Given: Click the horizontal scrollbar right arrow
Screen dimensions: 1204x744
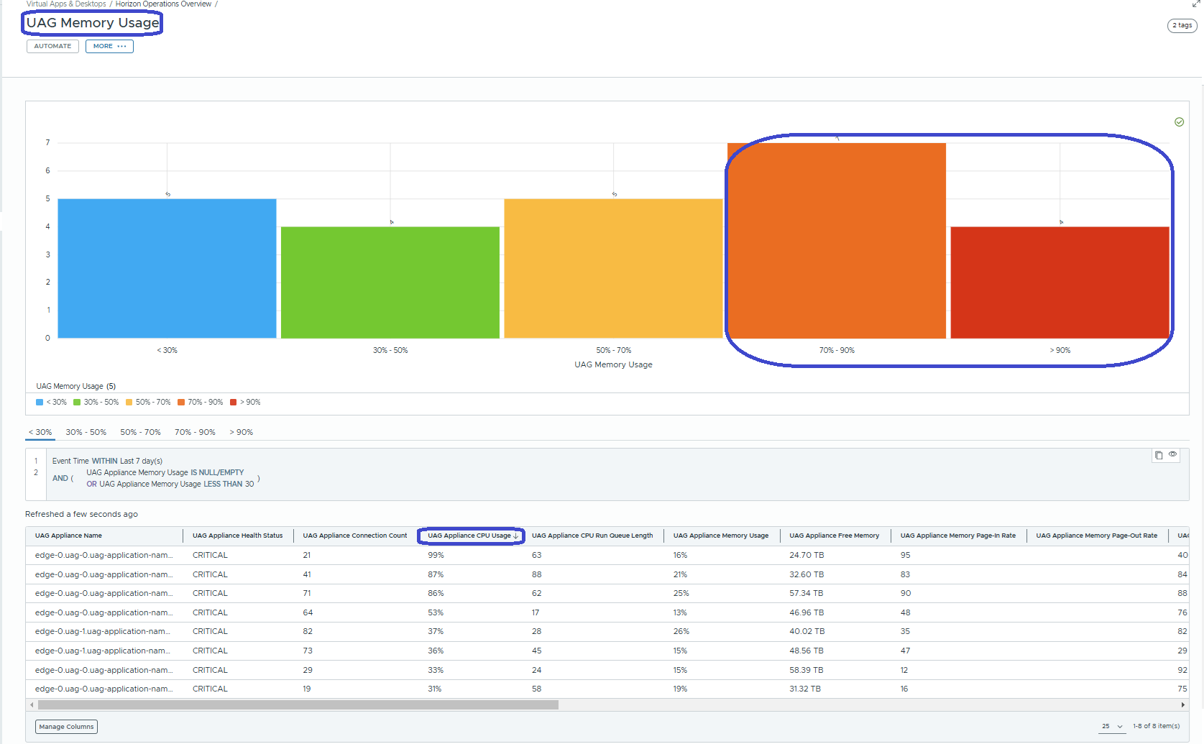Looking at the screenshot, I should click(x=1183, y=705).
